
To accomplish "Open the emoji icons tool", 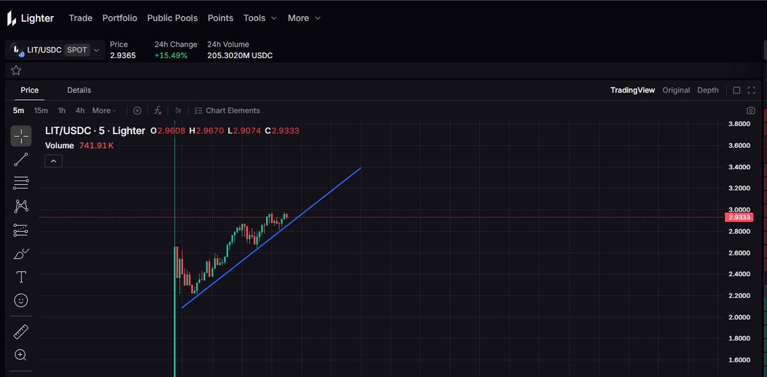I will point(21,300).
